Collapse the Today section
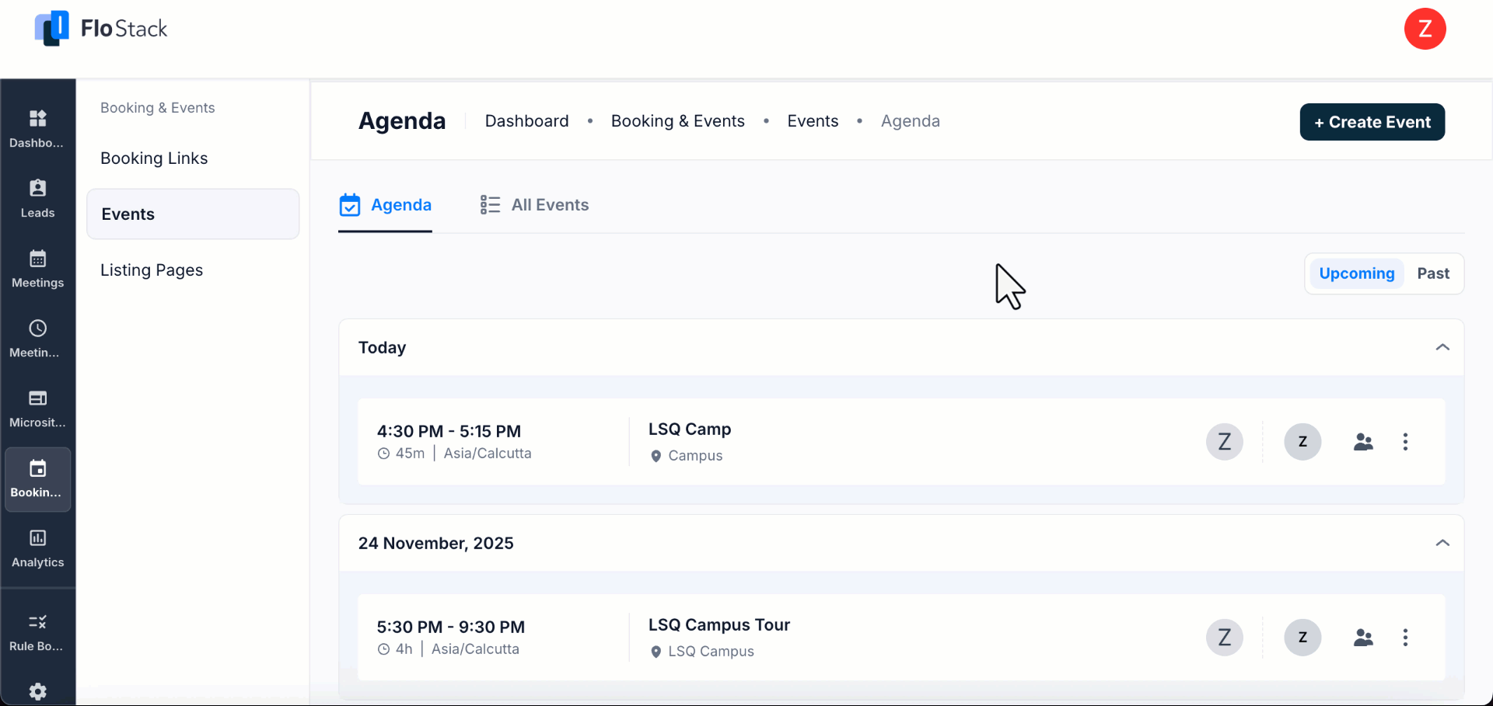The height and width of the screenshot is (706, 1493). [x=1442, y=347]
